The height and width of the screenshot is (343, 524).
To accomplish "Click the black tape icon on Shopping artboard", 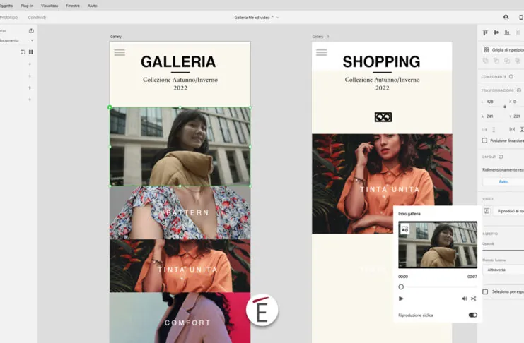I will point(383,117).
